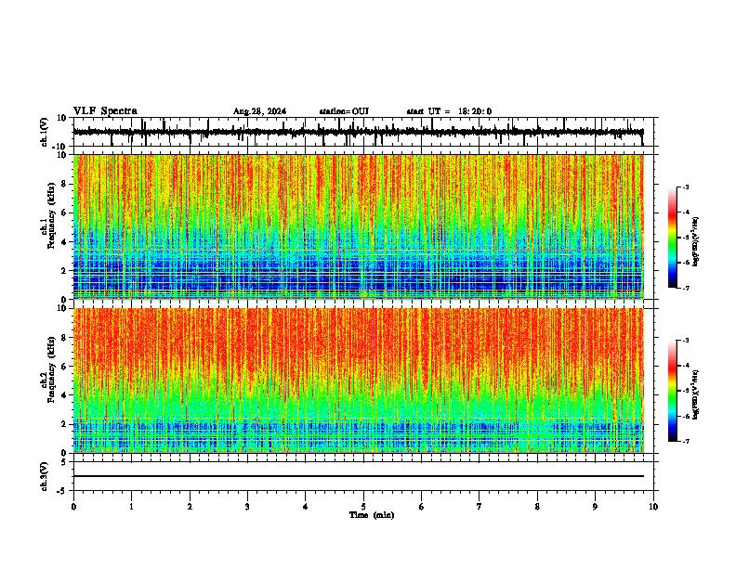Click time axis tick label "1"

tap(131, 507)
